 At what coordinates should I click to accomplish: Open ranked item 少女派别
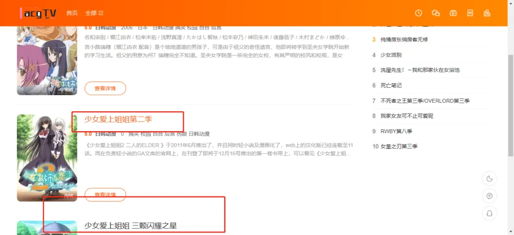[391, 55]
